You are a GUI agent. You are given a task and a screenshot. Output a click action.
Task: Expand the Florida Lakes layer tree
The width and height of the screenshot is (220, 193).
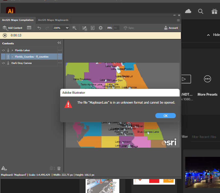pos(13,50)
